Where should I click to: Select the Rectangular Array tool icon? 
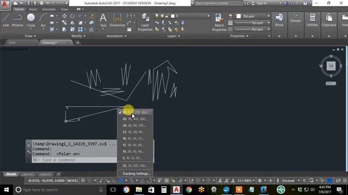(x=80, y=29)
